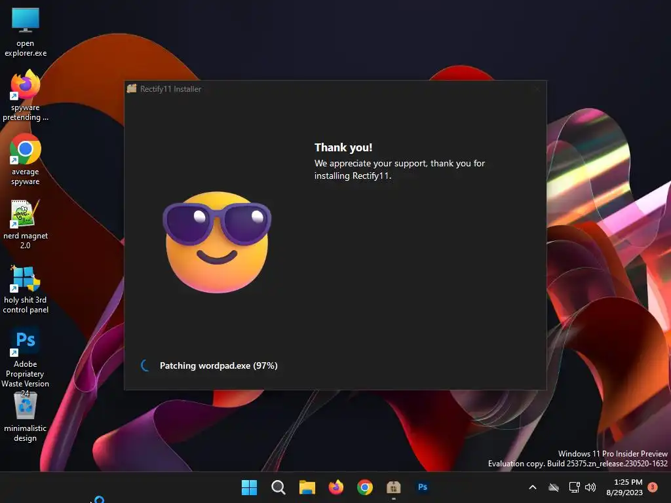Screen dimensions: 671x503
Task: Select the Chrome 'average spyware' desktop shortcut
Action: [26, 160]
